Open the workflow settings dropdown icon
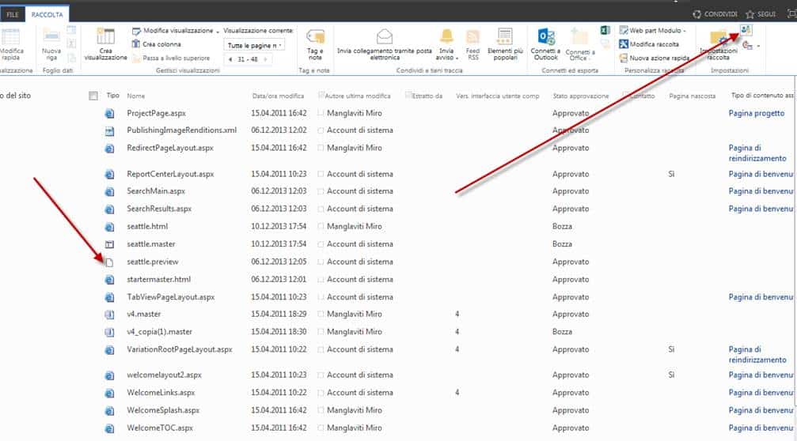The image size is (797, 441). [x=750, y=45]
